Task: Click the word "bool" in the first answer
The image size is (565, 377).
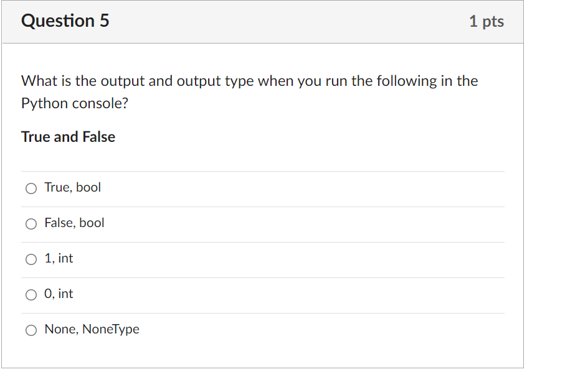Action: pyautogui.click(x=88, y=188)
